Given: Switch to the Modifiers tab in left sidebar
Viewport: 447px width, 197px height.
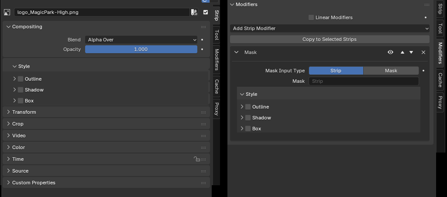Looking at the screenshot, I should click(x=217, y=60).
